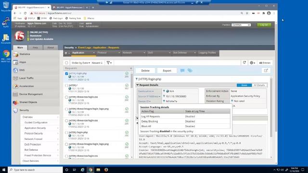Click the browser address bar
308x173 pixels.
(x=136, y=13)
